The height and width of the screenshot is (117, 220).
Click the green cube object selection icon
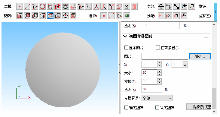[x=127, y=16]
